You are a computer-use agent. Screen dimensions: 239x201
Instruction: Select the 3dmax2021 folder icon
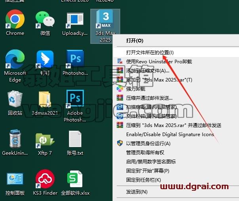click(x=45, y=103)
